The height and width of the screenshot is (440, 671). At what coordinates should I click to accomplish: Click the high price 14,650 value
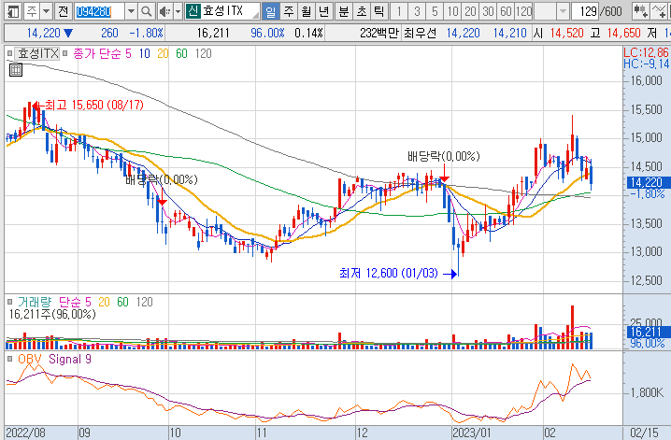[x=623, y=33]
